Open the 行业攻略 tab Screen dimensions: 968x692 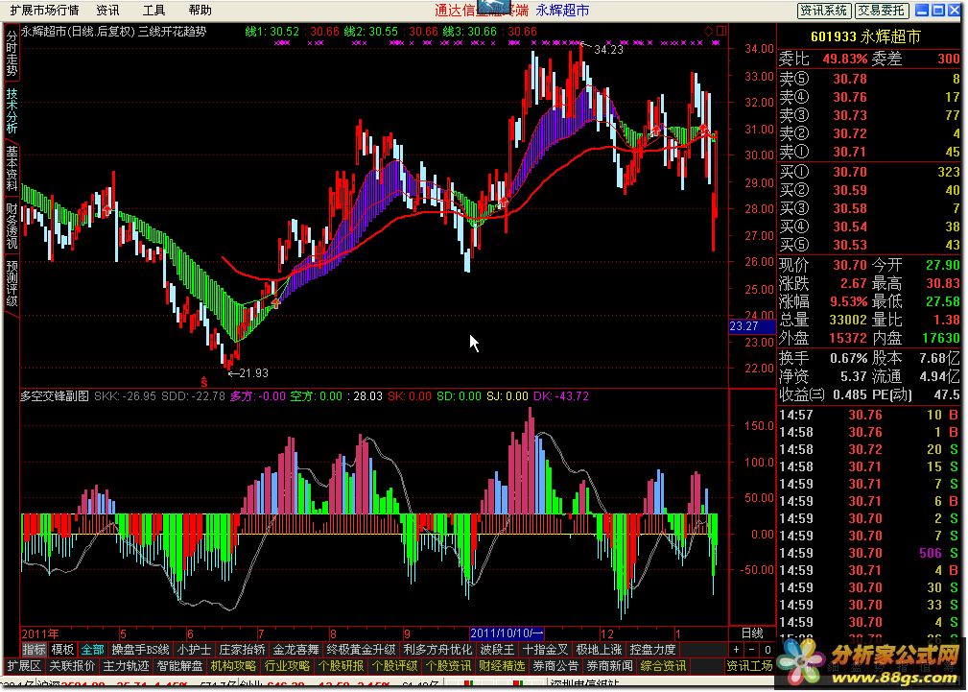(287, 666)
